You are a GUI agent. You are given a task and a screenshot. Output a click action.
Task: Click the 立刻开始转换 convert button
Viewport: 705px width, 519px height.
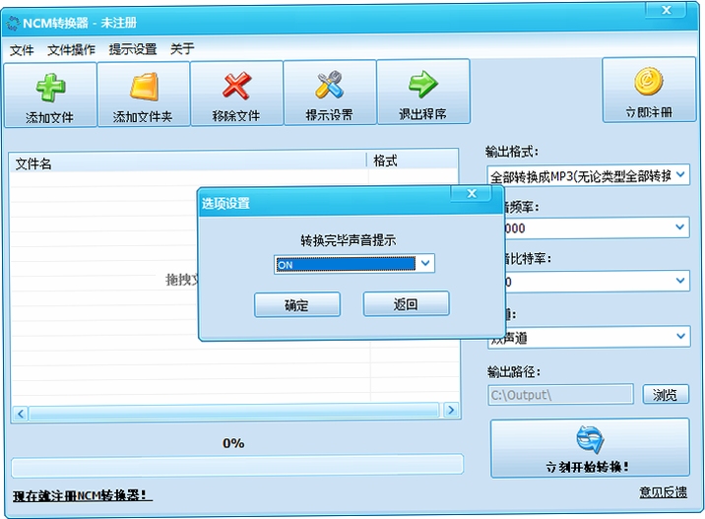[x=590, y=448]
